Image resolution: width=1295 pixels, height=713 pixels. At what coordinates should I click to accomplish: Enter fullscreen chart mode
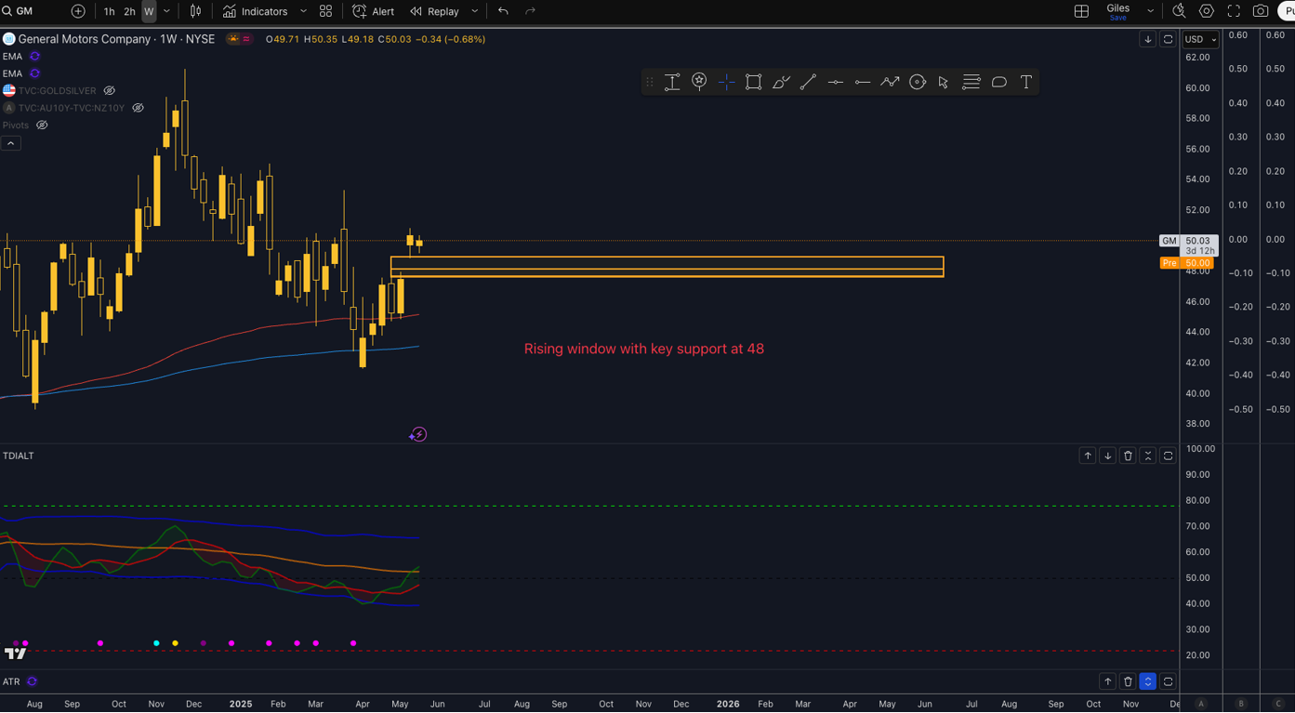tap(1234, 11)
